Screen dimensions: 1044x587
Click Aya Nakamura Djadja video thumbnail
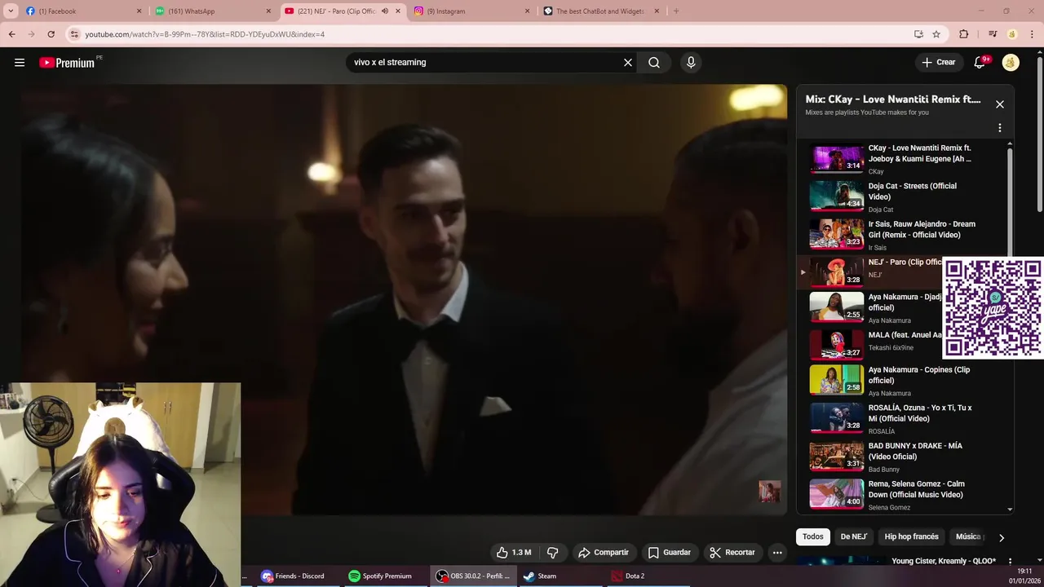tap(836, 307)
